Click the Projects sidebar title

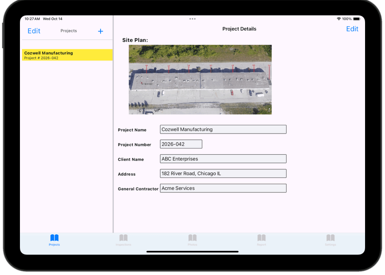(x=69, y=31)
